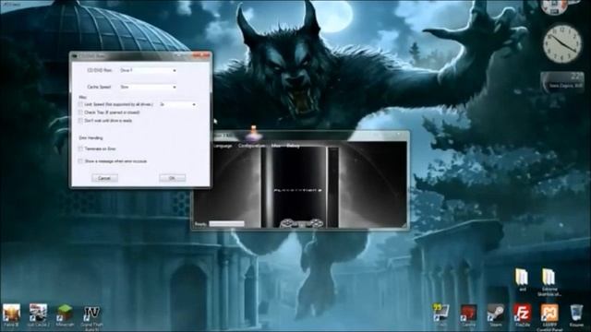591x332 pixels.
Task: Enable Don't wait until drive is ready
Action: pos(80,121)
